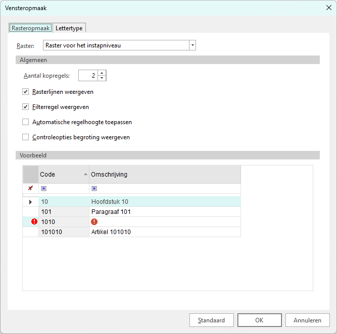Viewport: 337px width, 334px height.
Task: Click Annuleren to cancel
Action: point(307,320)
